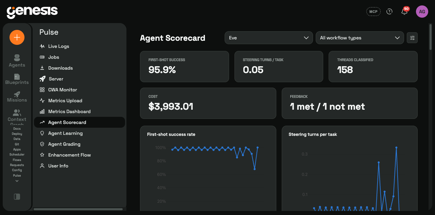Viewport: 435px width, 215px height.
Task: Click Flows in the sidebar rail
Action: [x=17, y=160]
